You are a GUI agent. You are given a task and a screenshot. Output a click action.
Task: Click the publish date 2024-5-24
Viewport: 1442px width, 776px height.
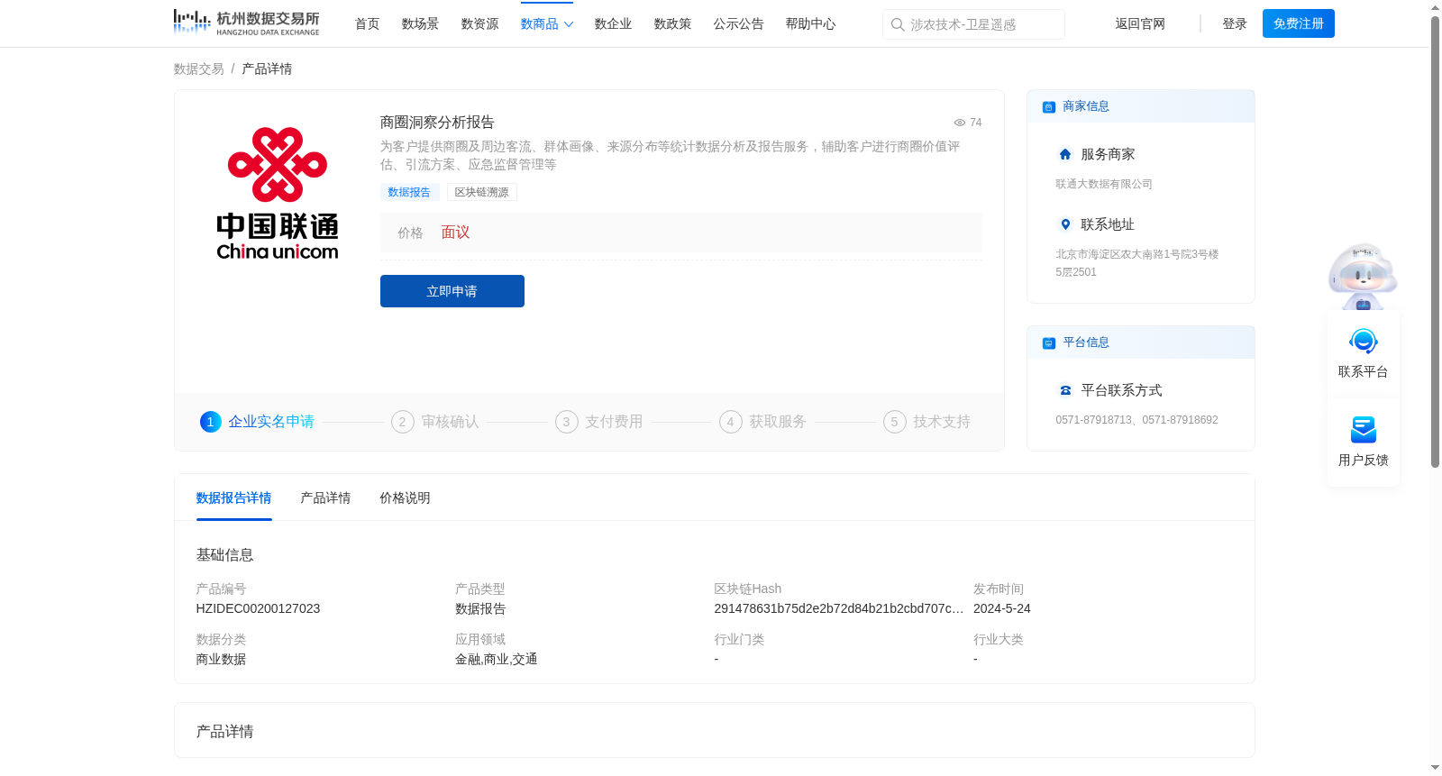pos(1001,609)
